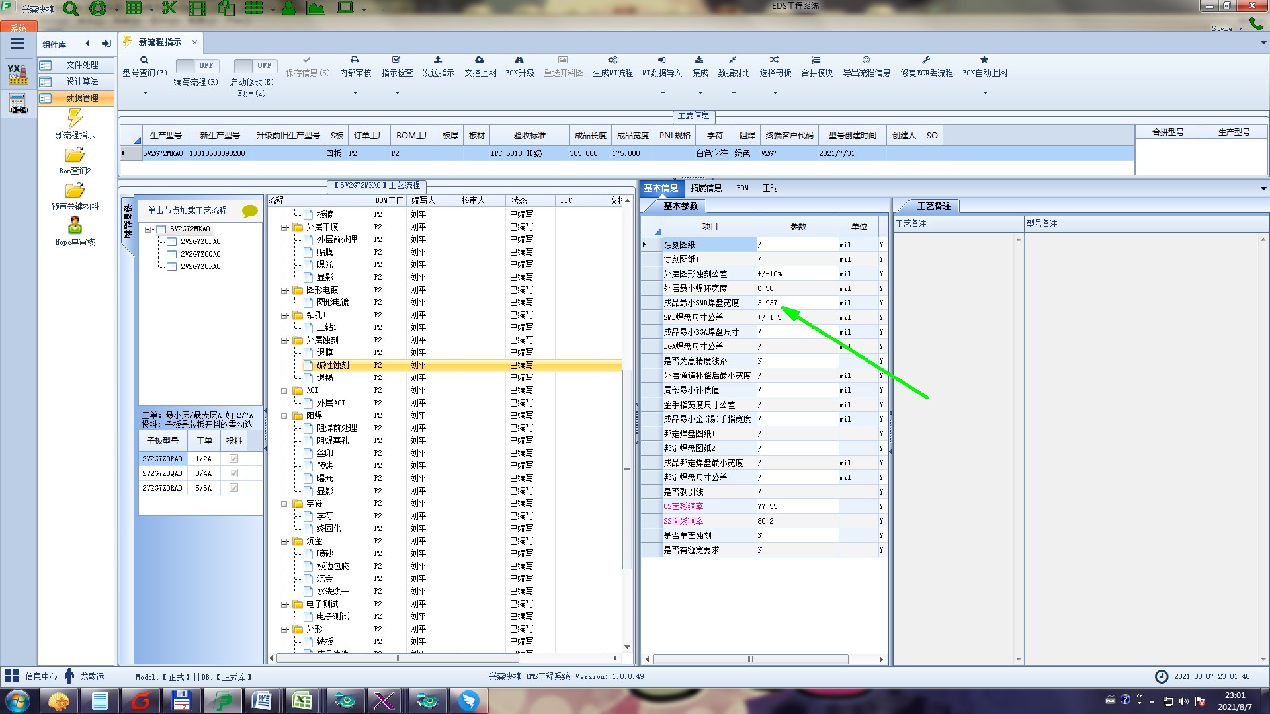Launch Excel from the Windows taskbar

click(x=302, y=701)
